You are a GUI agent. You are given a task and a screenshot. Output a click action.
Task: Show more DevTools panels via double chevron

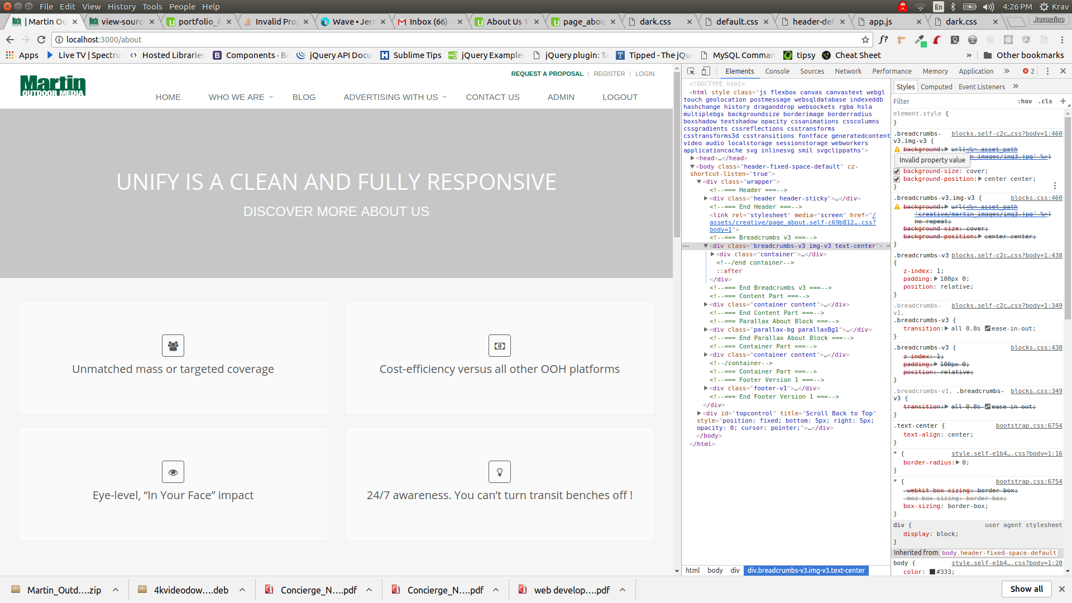(x=1007, y=71)
